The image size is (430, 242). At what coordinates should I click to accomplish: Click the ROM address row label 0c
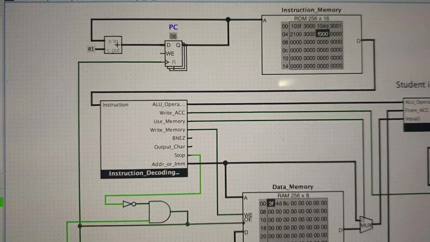(x=285, y=50)
